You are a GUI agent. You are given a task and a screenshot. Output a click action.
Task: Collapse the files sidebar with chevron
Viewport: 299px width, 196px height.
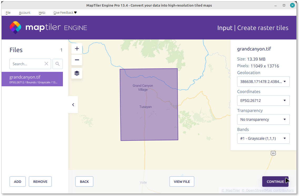tap(73, 105)
